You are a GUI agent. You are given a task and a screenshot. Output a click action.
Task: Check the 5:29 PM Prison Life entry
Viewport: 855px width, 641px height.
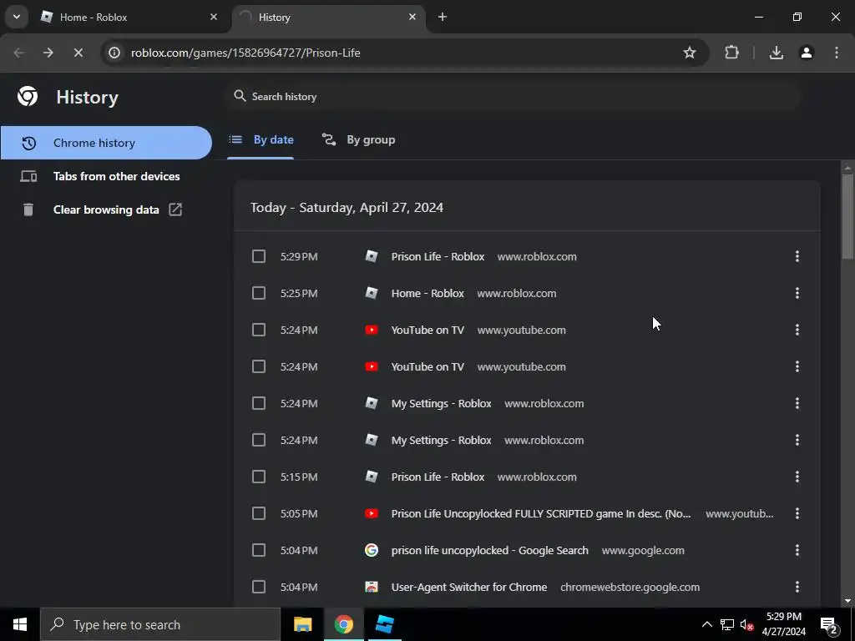[x=259, y=256]
